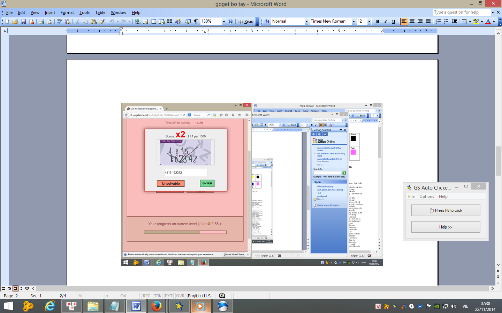The width and height of the screenshot is (502, 313).
Task: Create a new blank document
Action: (x=7, y=22)
